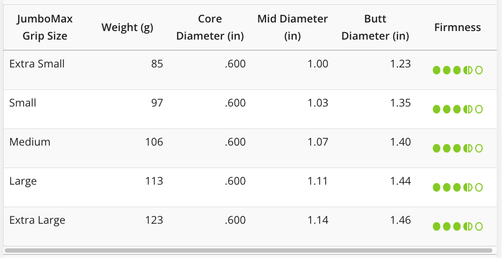Click the Firmness column header
Viewport: 502px width, 258px height.
click(457, 28)
